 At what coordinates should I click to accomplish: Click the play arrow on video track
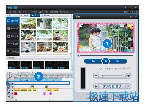(x=12, y=80)
